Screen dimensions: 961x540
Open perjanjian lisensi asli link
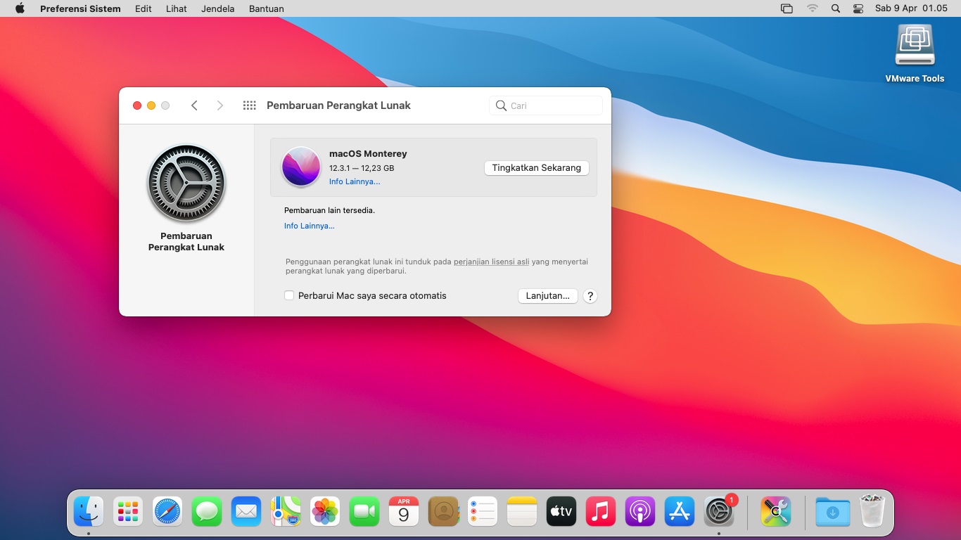[491, 262]
